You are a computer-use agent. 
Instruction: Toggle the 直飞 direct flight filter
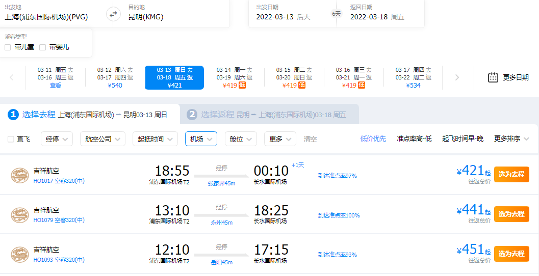point(11,139)
